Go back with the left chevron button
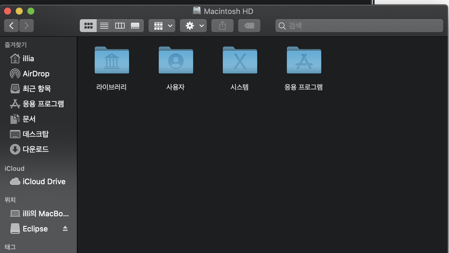 click(11, 26)
